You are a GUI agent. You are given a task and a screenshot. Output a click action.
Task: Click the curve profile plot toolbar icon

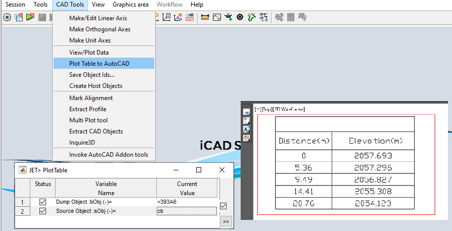pos(216,17)
